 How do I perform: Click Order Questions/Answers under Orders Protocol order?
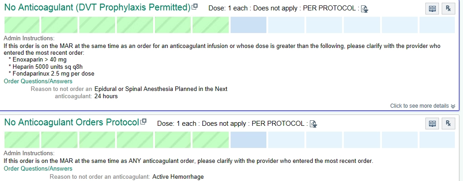(38, 169)
